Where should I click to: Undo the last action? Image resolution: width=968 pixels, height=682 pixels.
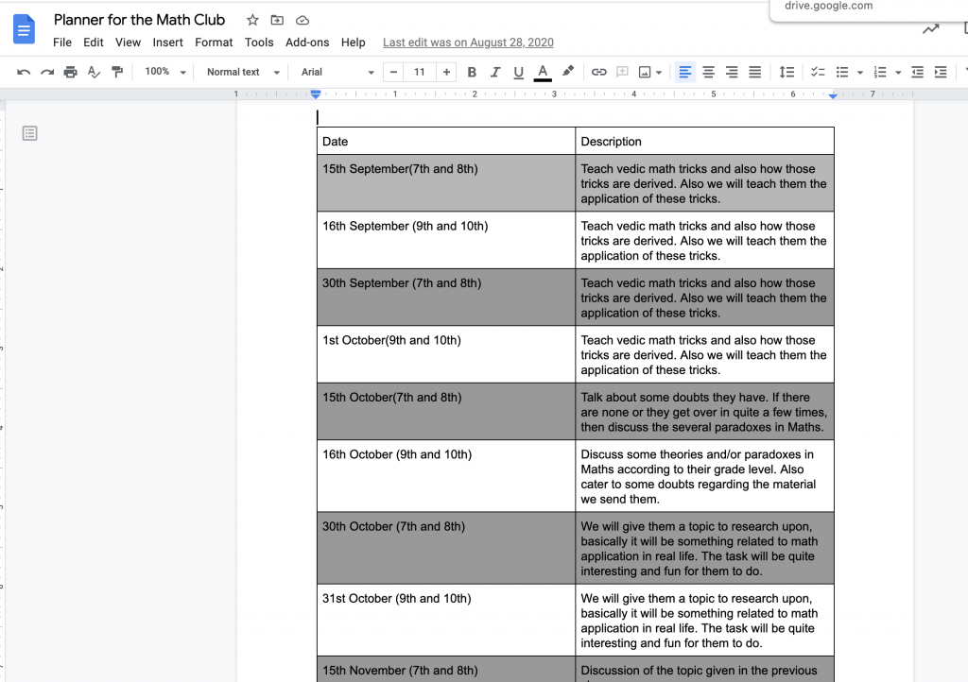pos(24,72)
